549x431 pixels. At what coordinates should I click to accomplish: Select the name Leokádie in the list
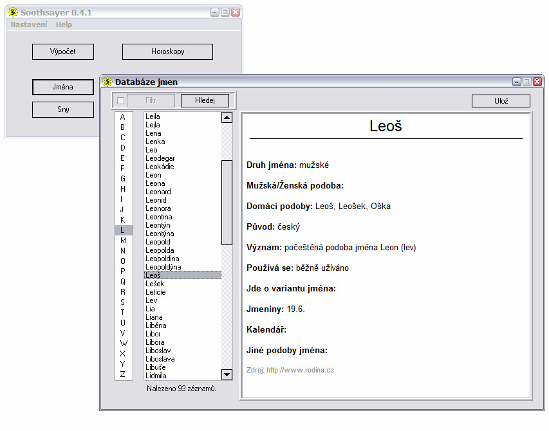coord(183,167)
